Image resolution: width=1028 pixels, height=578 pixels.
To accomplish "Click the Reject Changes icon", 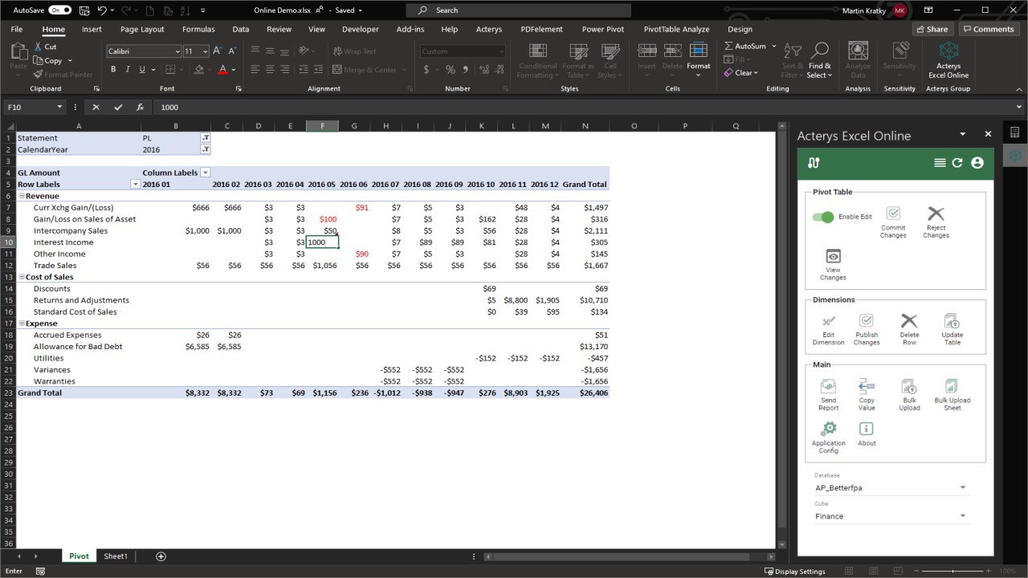I will [x=936, y=214].
